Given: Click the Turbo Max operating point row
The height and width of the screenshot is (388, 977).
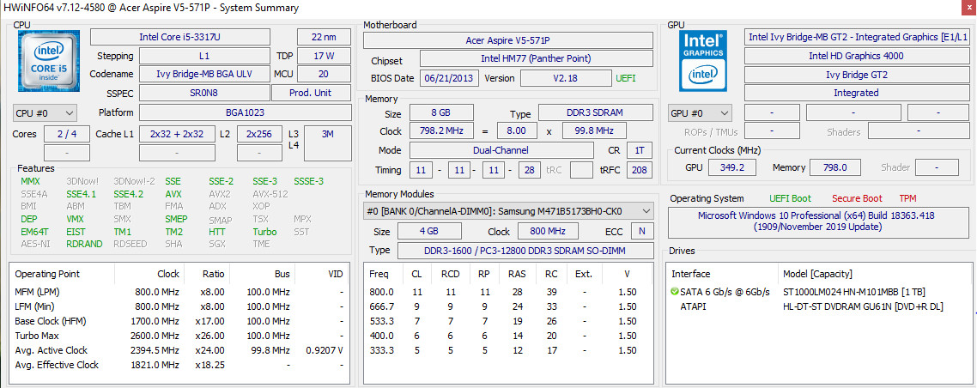Looking at the screenshot, I should (179, 336).
